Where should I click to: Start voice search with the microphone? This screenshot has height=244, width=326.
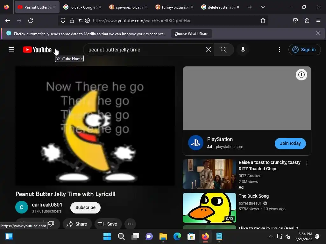point(243,50)
